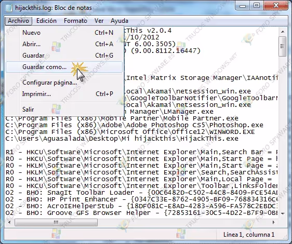Select Guardar como... entry
This screenshot has height=244, width=292.
pyautogui.click(x=64, y=67)
